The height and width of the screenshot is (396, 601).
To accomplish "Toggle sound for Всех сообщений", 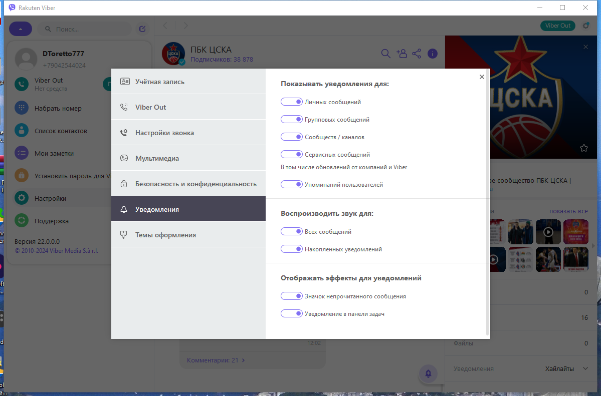I will click(x=292, y=231).
